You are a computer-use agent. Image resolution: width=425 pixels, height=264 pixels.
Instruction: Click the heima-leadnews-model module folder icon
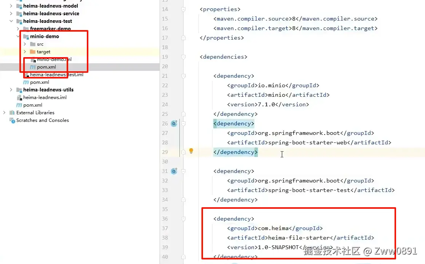(19, 6)
